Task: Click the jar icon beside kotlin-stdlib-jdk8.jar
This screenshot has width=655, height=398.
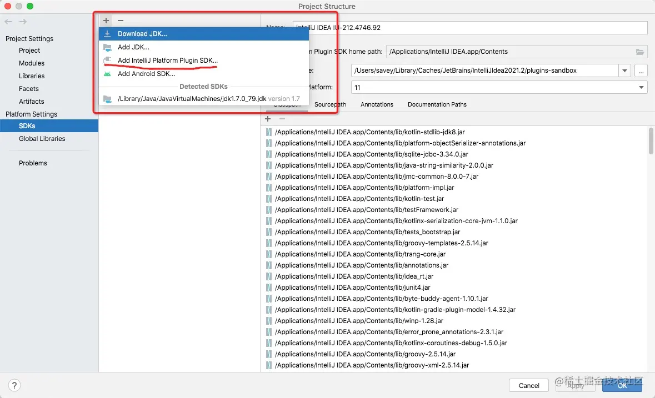Action: pos(268,132)
